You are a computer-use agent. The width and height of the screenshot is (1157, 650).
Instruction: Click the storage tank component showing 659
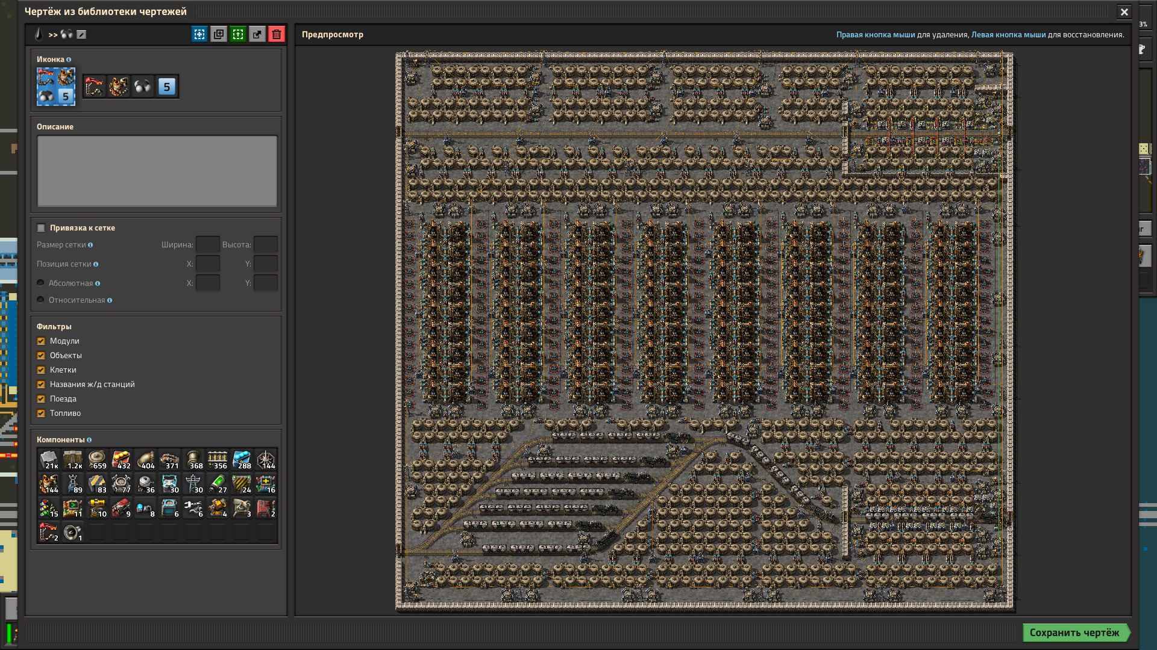click(97, 460)
